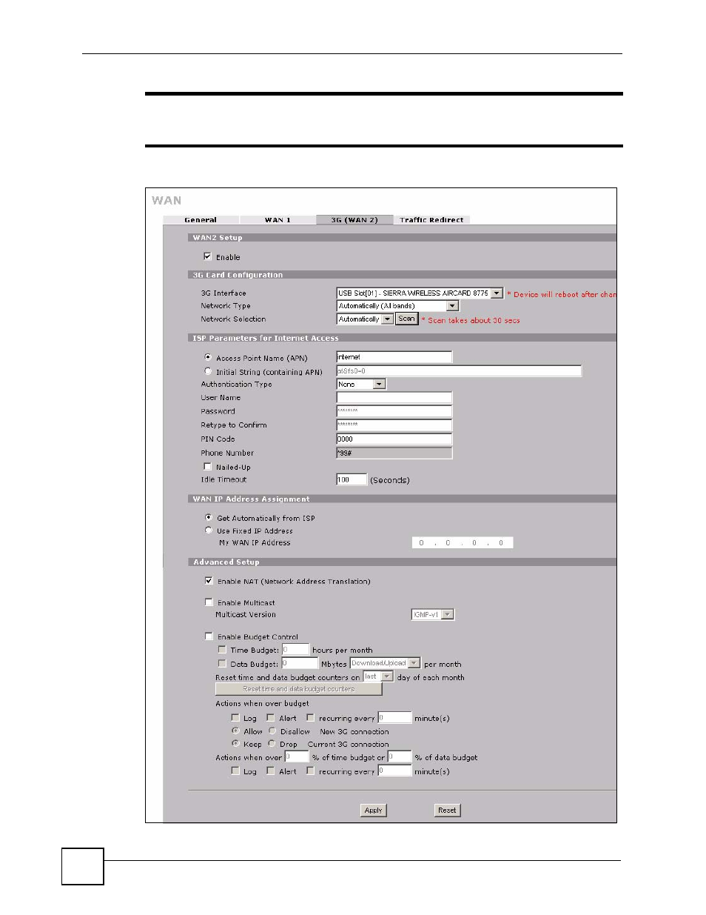Click the Data Budget Mbytes field
Viewport: 706px width, 915px height.
click(300, 664)
